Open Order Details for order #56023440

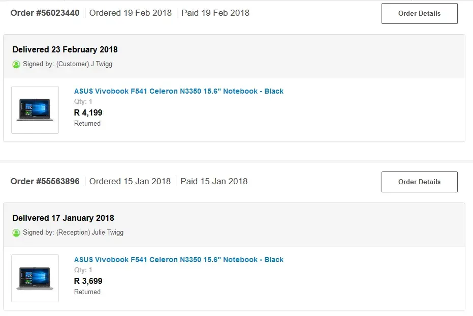pos(419,13)
